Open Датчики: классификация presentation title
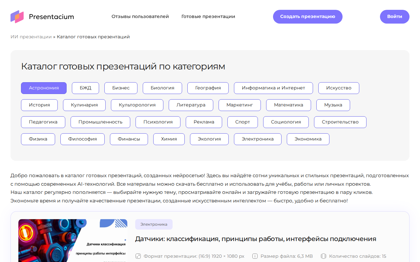 (256, 239)
